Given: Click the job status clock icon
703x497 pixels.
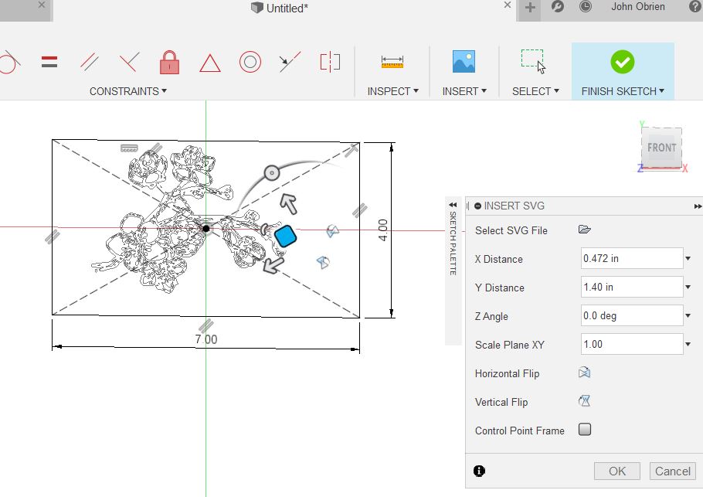Looking at the screenshot, I should (x=585, y=7).
